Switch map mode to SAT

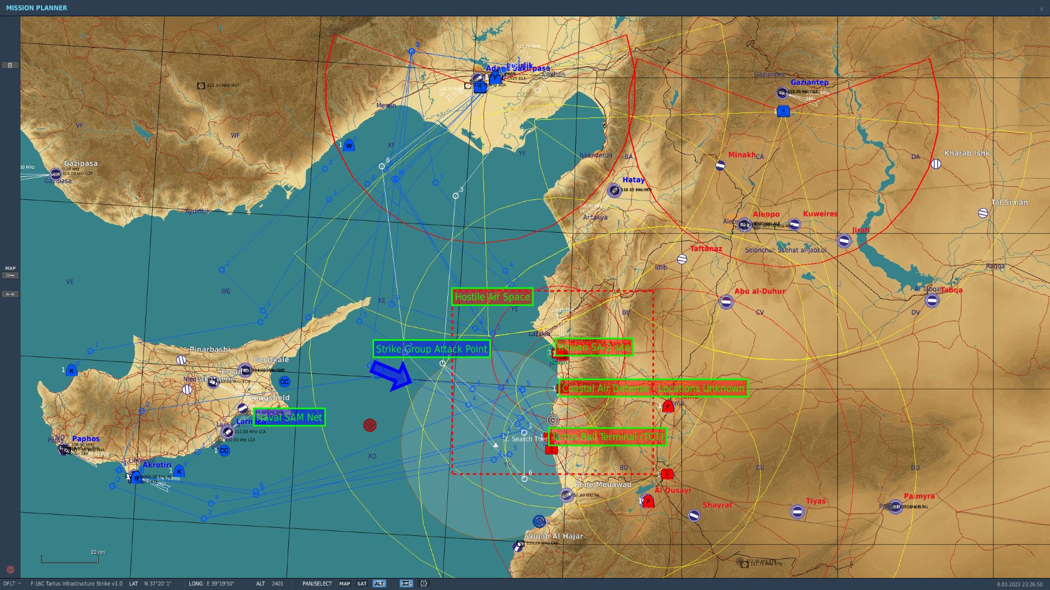(362, 583)
